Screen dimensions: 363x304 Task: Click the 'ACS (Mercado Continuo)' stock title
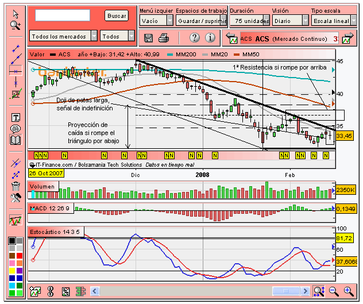click(291, 39)
